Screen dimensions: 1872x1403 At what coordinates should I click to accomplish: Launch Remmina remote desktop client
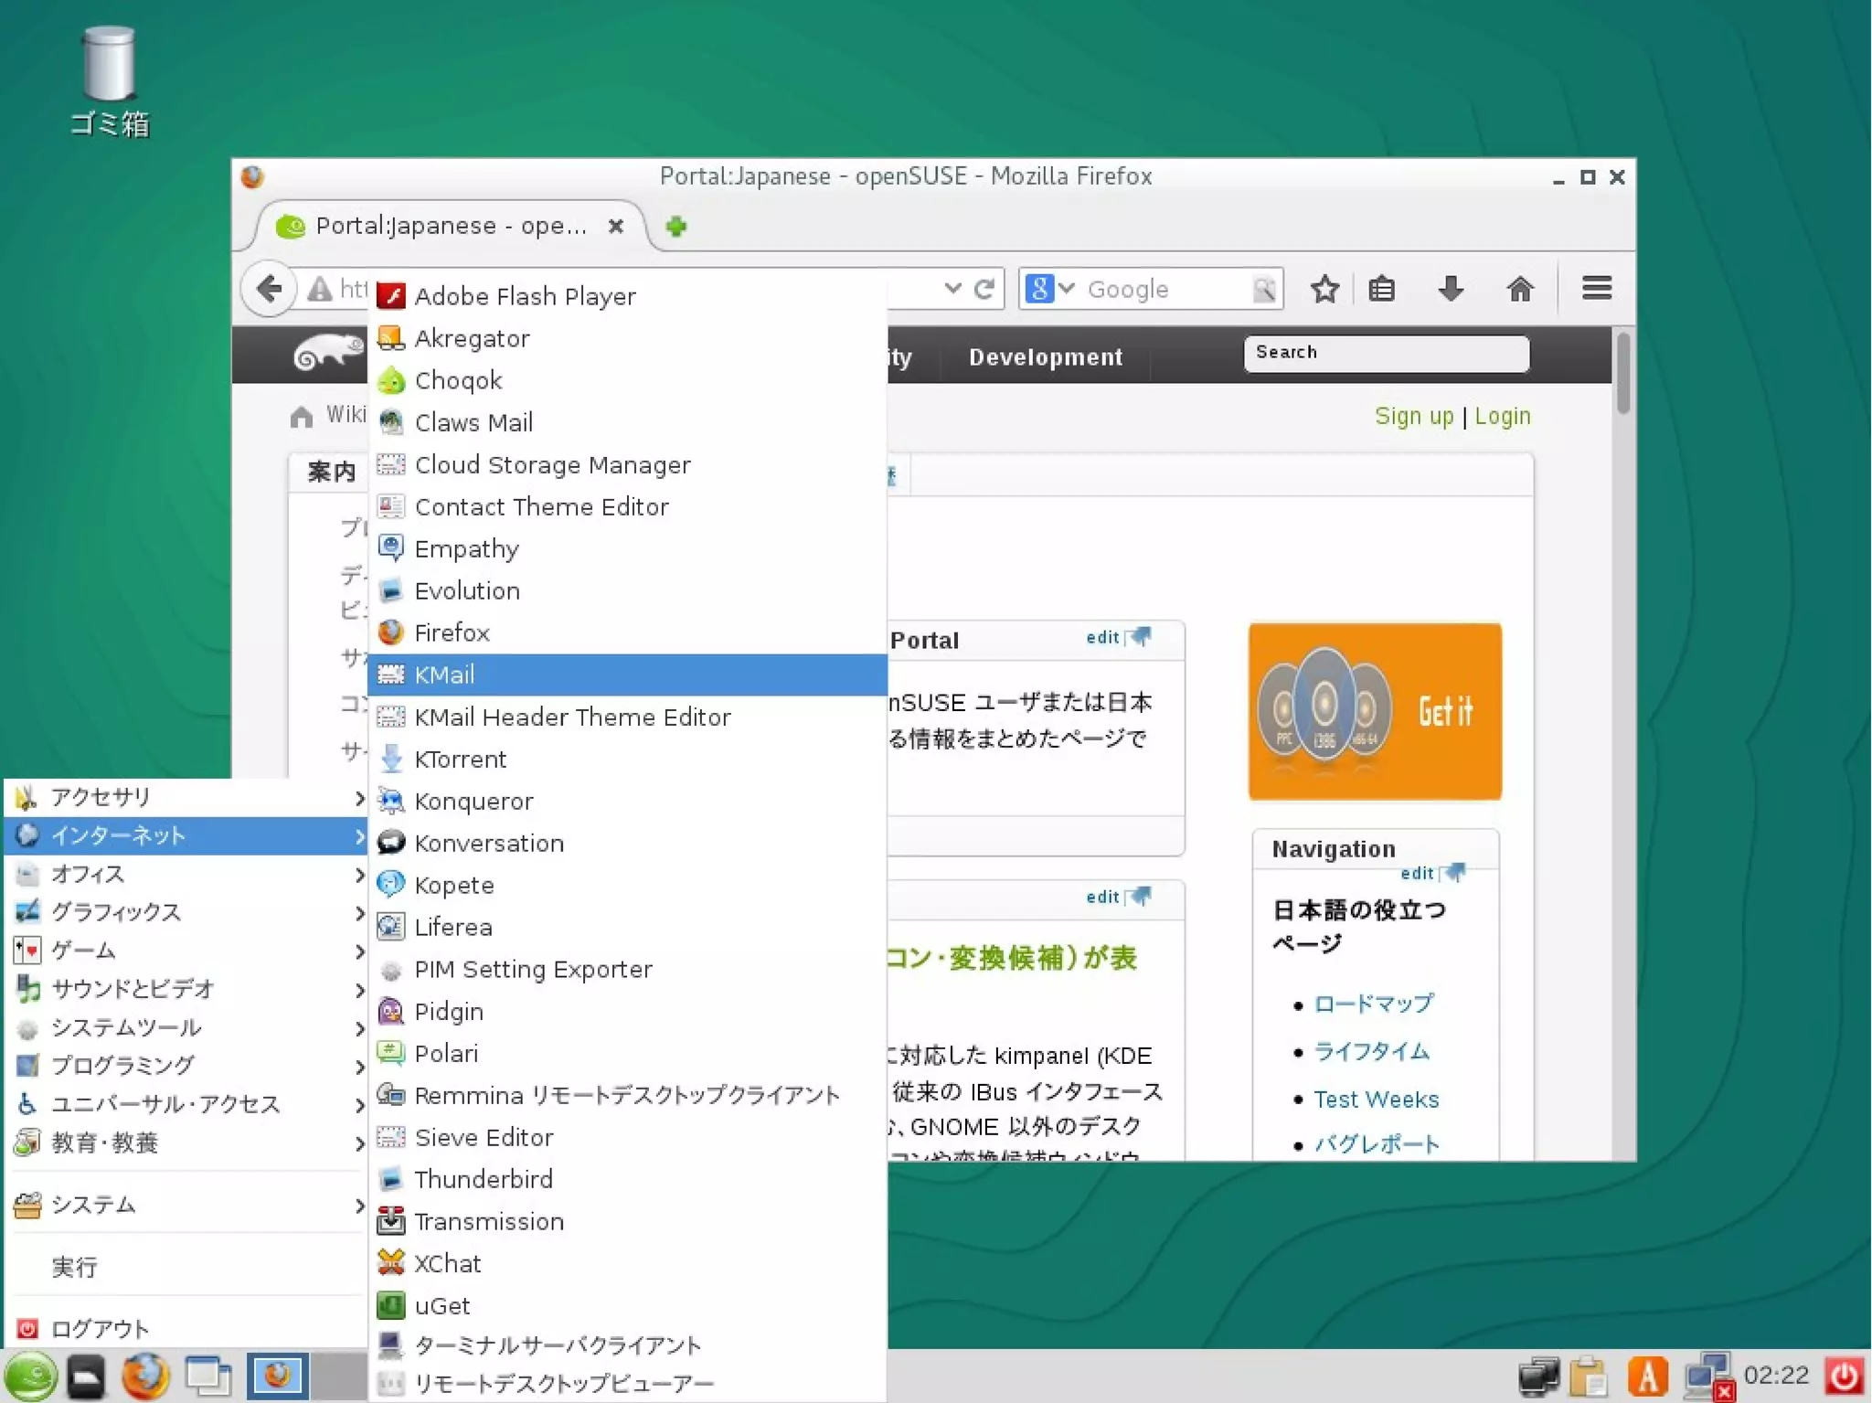pos(627,1094)
